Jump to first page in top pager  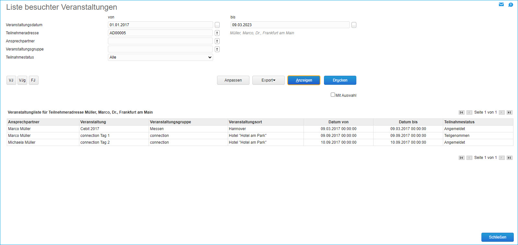click(461, 113)
